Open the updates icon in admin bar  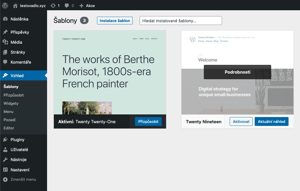tap(53, 6)
